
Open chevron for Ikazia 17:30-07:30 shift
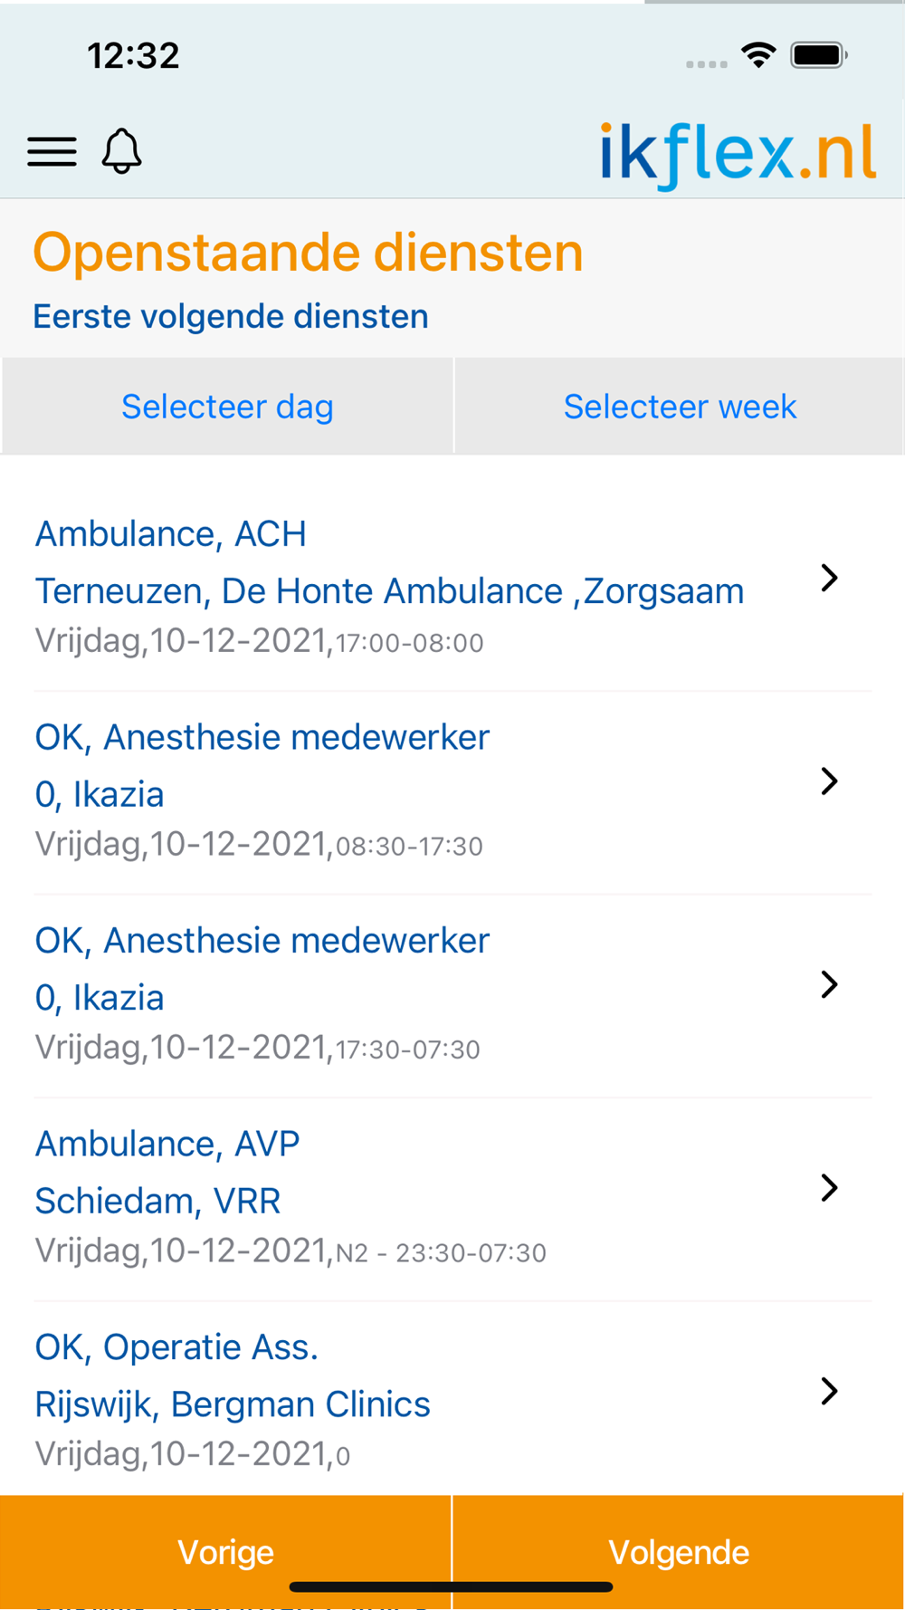829,984
